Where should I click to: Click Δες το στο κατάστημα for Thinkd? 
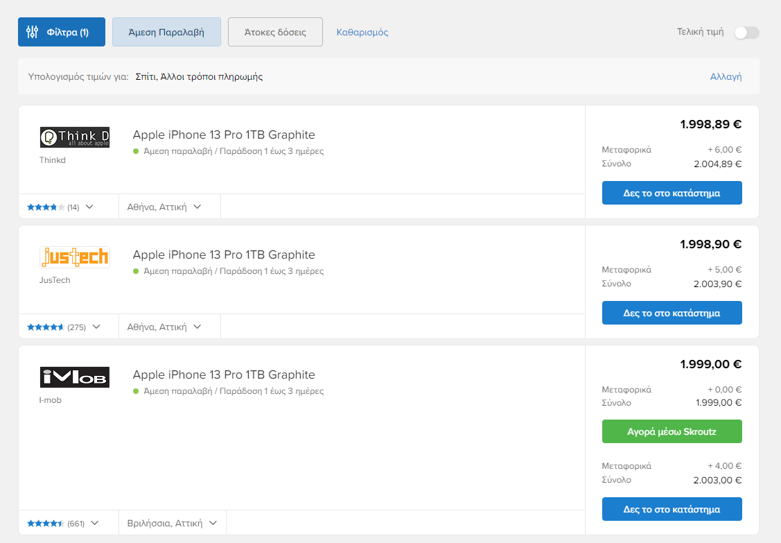(672, 193)
